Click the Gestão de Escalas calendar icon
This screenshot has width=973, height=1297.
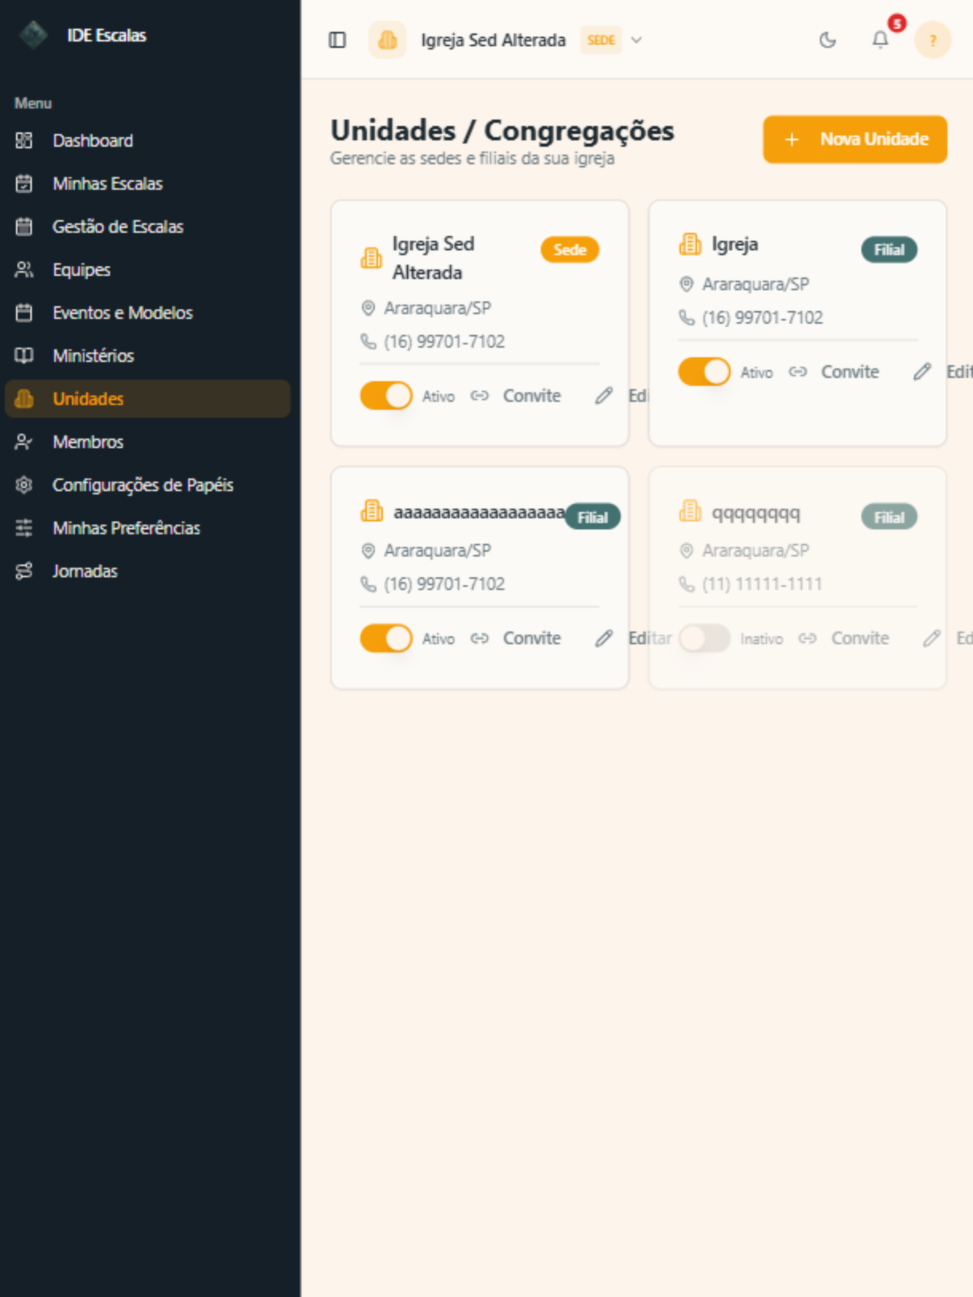[x=24, y=226]
